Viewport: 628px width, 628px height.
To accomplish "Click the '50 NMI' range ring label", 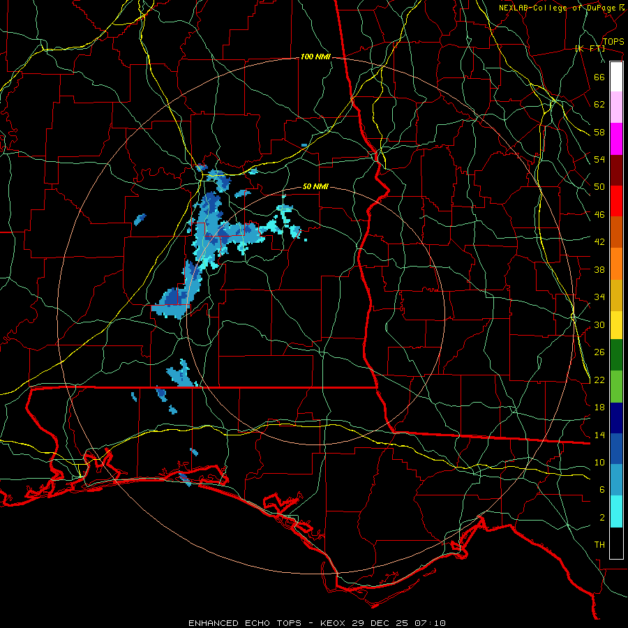I will pos(315,186).
